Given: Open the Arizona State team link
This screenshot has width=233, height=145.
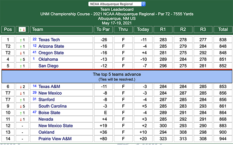Looking at the screenshot, I should pyautogui.click(x=51, y=46).
